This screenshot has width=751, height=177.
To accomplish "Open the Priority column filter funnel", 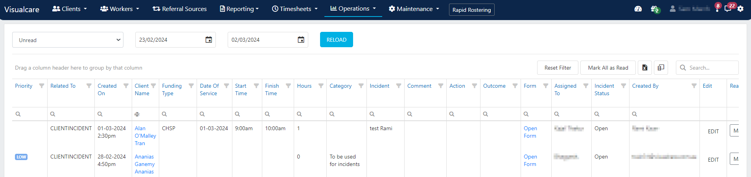I will coord(42,86).
